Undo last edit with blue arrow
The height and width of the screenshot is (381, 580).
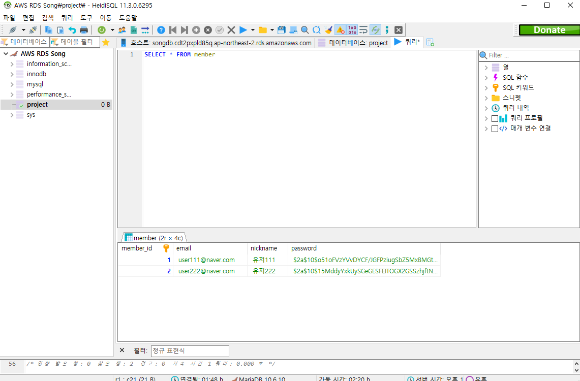point(72,30)
